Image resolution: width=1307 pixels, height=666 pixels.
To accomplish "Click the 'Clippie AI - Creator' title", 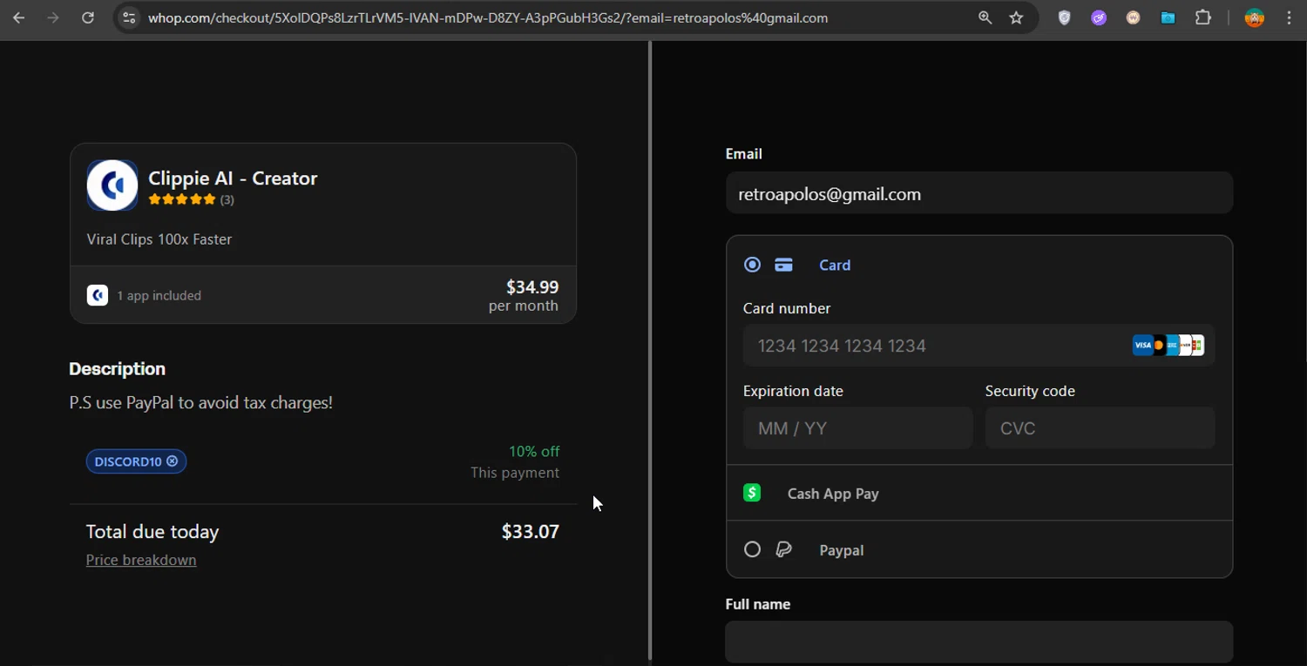I will point(233,178).
